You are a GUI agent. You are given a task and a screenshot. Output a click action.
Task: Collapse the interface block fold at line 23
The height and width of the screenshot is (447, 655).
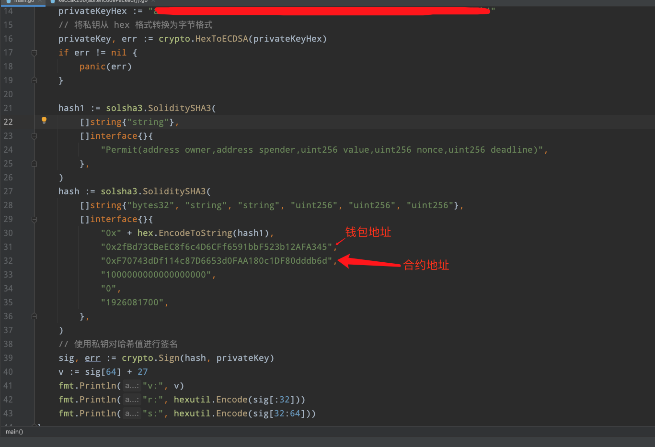coord(34,136)
